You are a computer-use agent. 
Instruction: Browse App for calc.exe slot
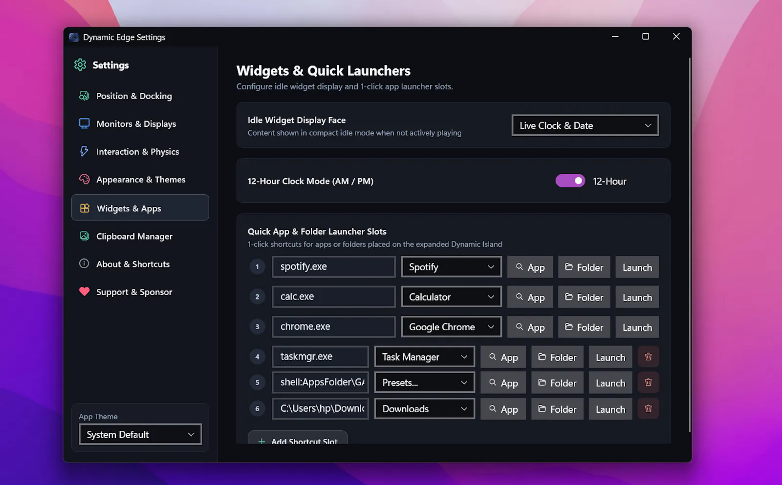click(530, 297)
